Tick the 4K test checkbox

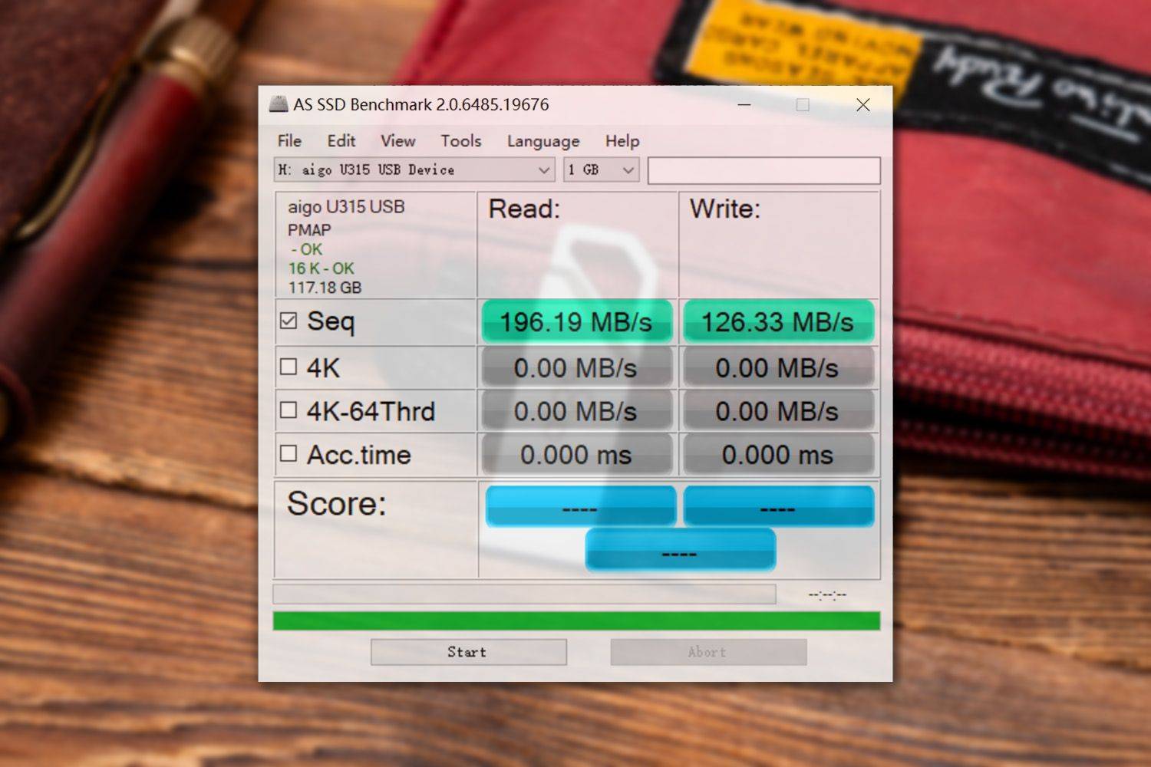tap(289, 367)
